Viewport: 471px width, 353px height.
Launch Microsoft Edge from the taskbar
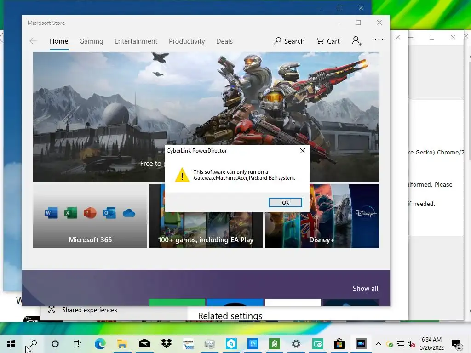[x=100, y=344]
